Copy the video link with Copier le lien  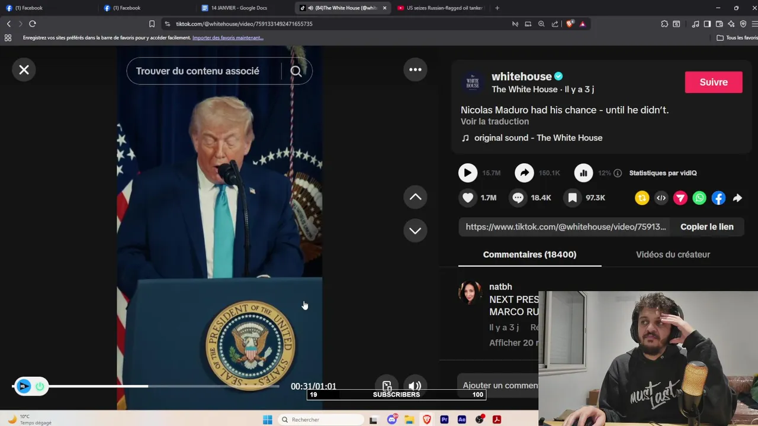point(706,227)
